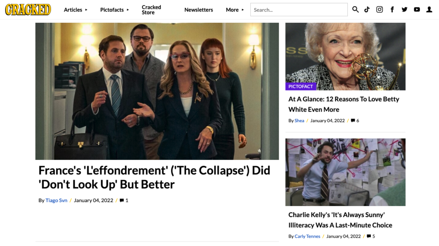The width and height of the screenshot is (439, 246).
Task: Open the Instagram icon in header
Action: coord(379,10)
